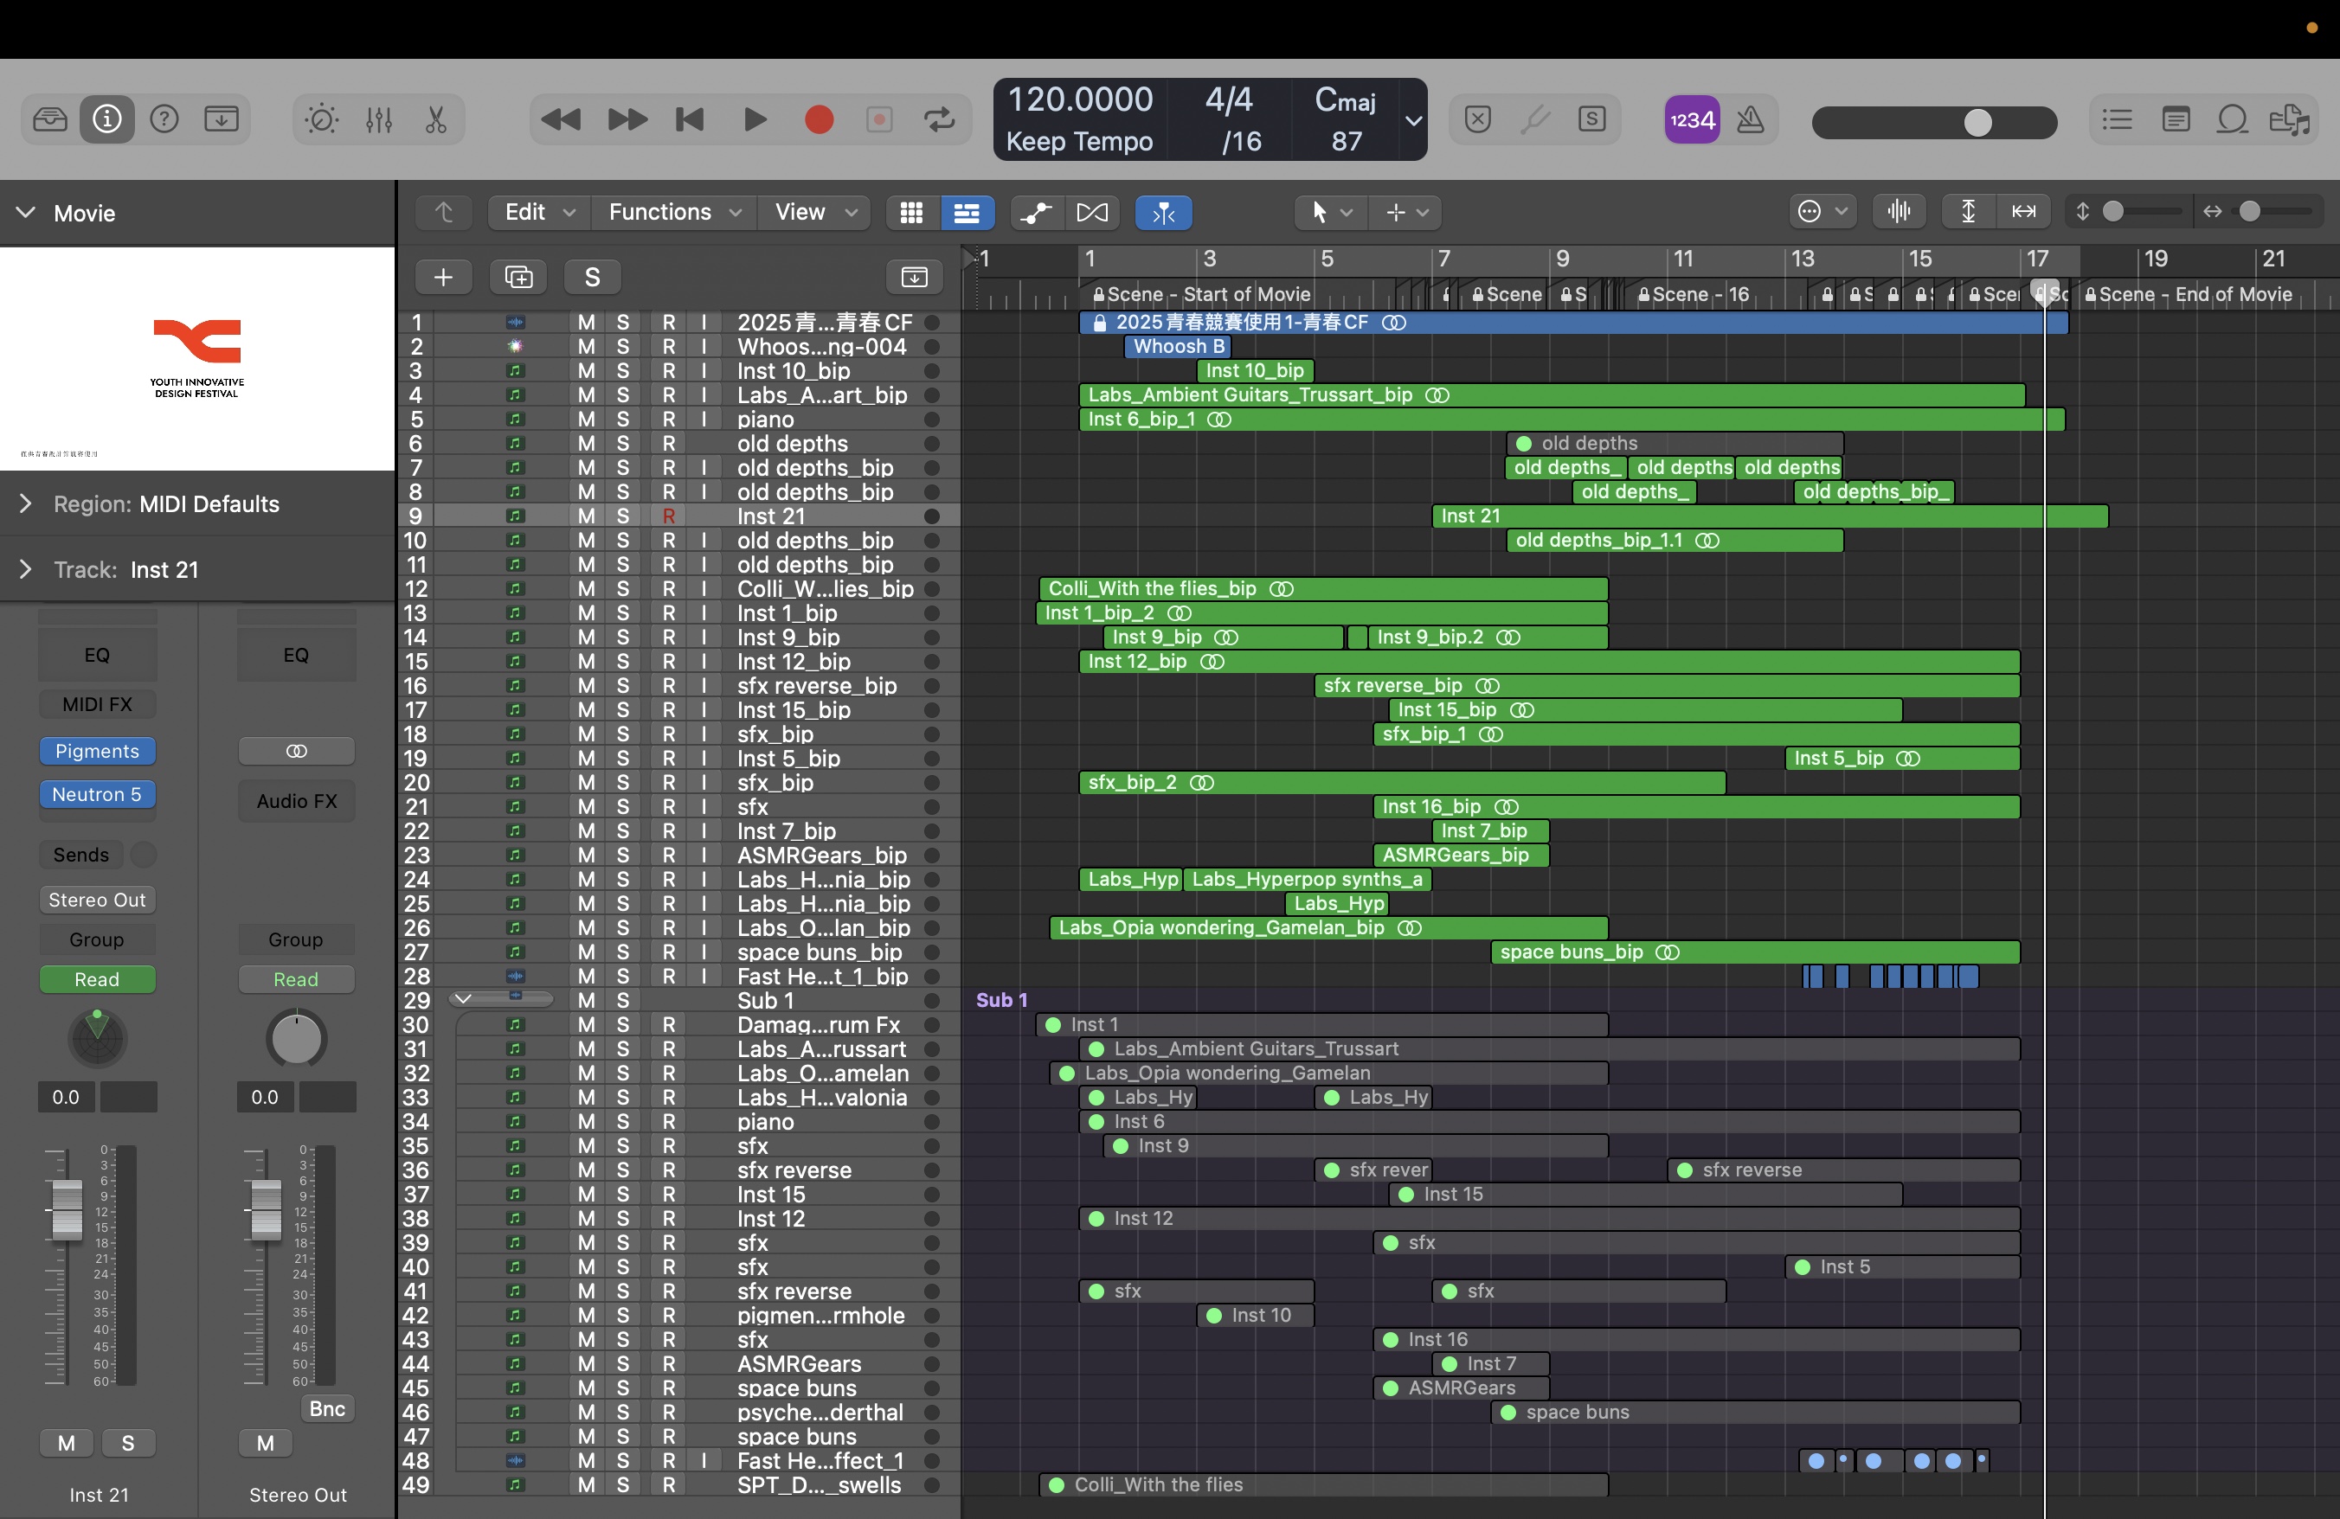The image size is (2340, 1519).
Task: Select the Inst 21 region
Action: click(x=1770, y=516)
